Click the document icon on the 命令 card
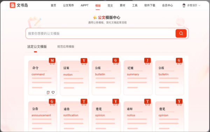Image resolution: width=210 pixels, height=132 pixels. [x=48, y=92]
